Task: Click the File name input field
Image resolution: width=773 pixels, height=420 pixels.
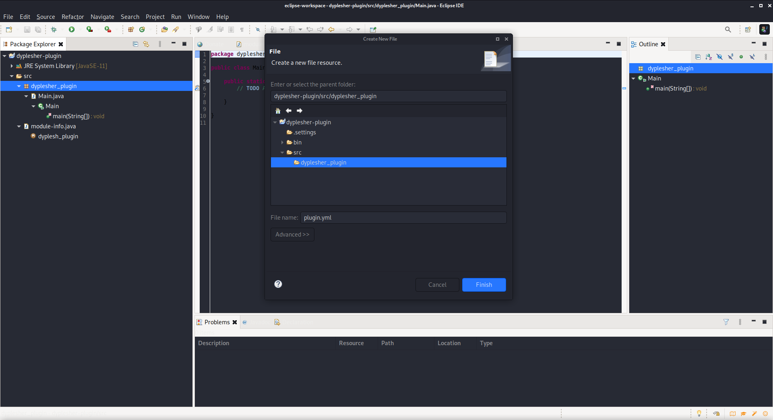Action: pos(403,218)
